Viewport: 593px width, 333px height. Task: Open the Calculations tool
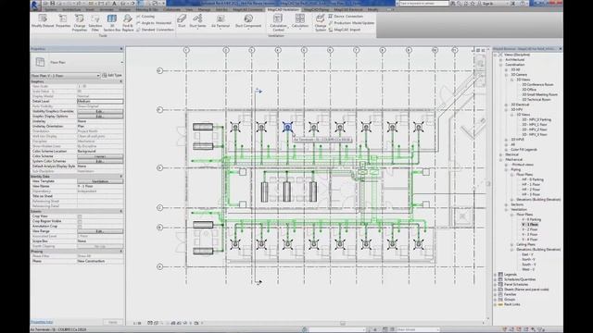click(x=300, y=21)
